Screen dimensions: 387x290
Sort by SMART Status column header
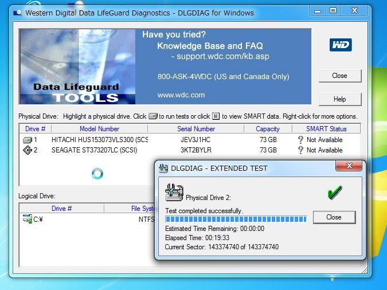tap(326, 129)
